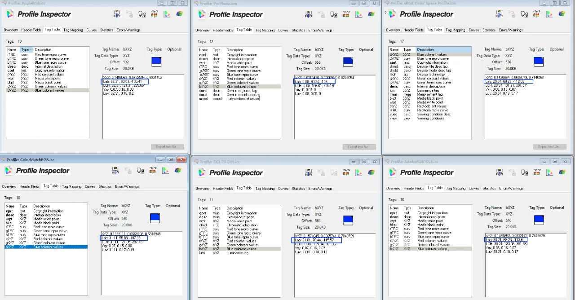Open the stethoscope tool in AppleRGB.icc window
575x300 pixels.
click(142, 14)
